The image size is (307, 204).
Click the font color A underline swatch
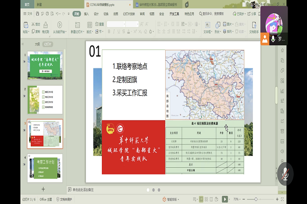click(x=128, y=32)
